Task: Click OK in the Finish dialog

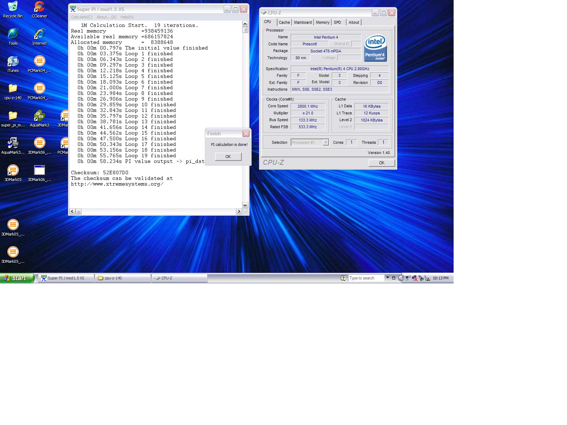Action: coord(228,157)
